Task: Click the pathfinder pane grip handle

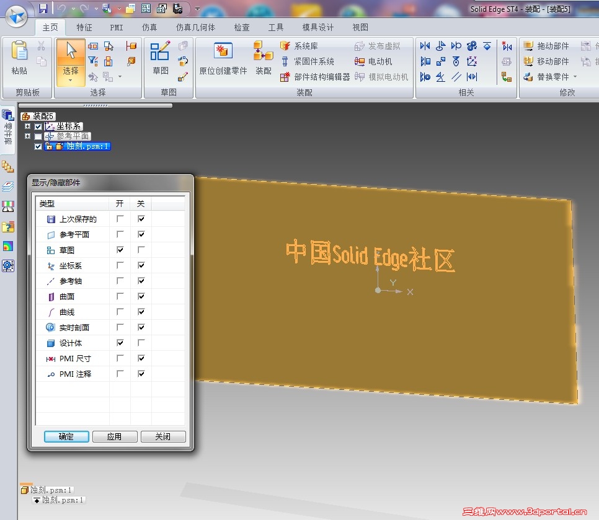Action: [x=95, y=105]
